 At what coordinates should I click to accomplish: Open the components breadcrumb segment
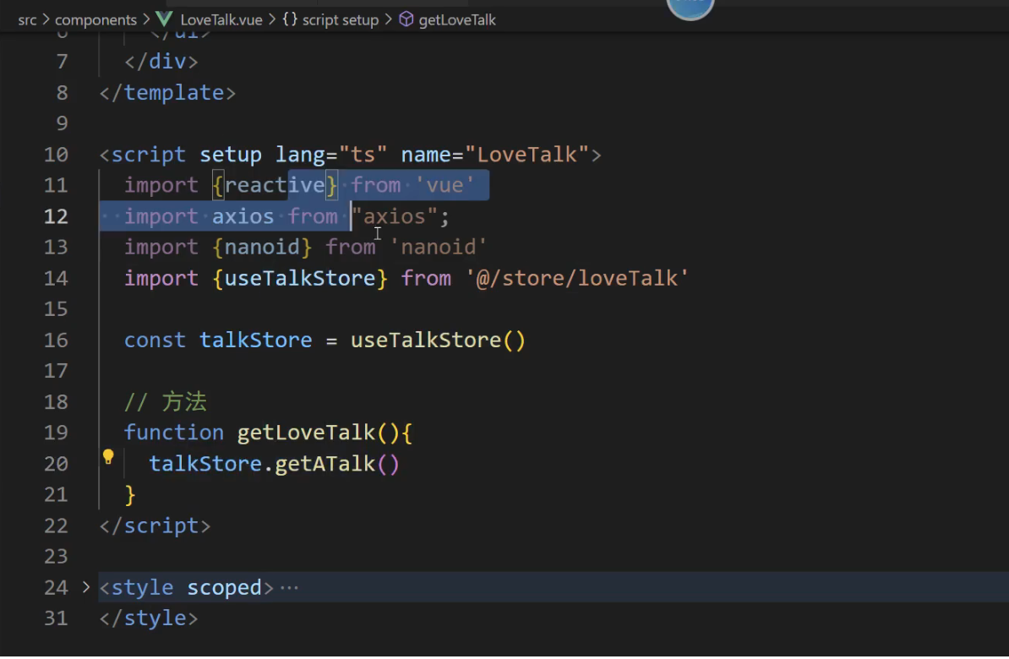tap(95, 20)
